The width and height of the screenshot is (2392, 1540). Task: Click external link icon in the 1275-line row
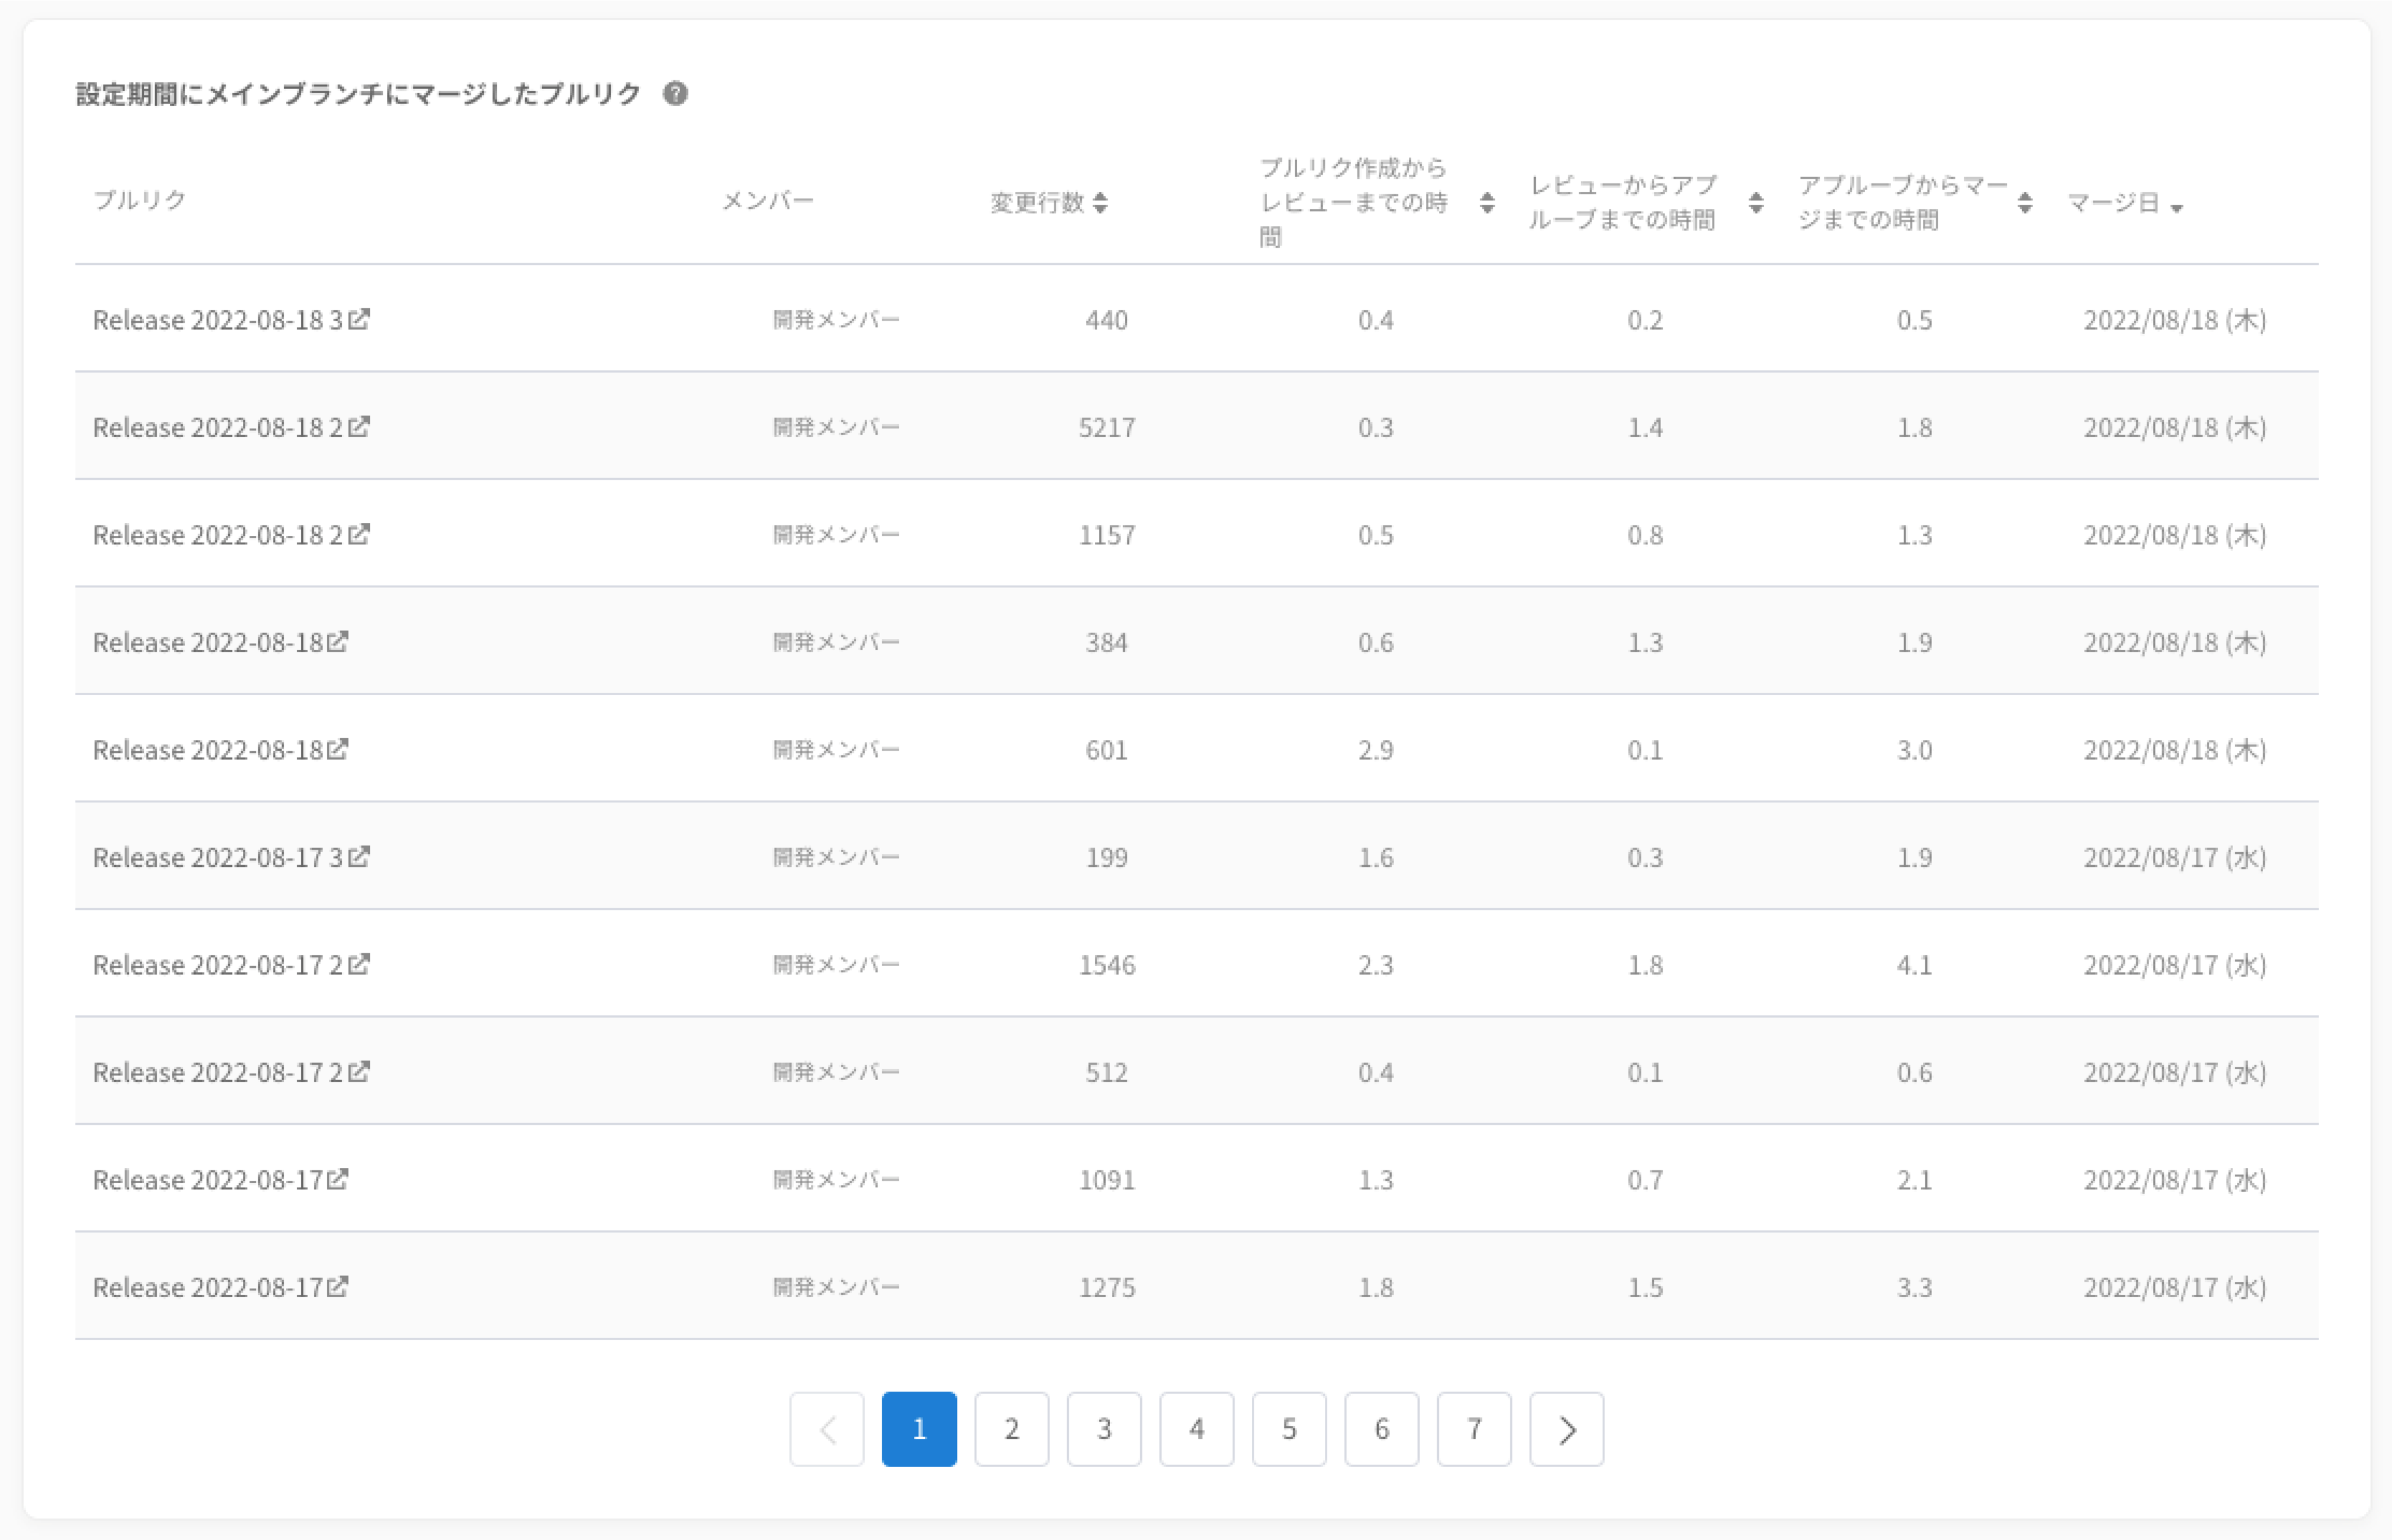(337, 1286)
